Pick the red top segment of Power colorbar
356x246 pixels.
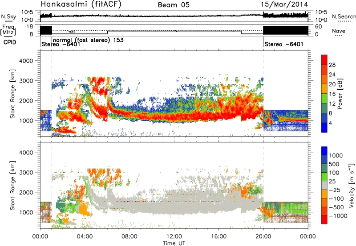click(324, 60)
